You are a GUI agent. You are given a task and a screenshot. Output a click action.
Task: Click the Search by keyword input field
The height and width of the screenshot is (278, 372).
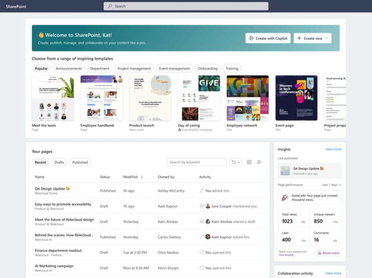click(x=196, y=162)
